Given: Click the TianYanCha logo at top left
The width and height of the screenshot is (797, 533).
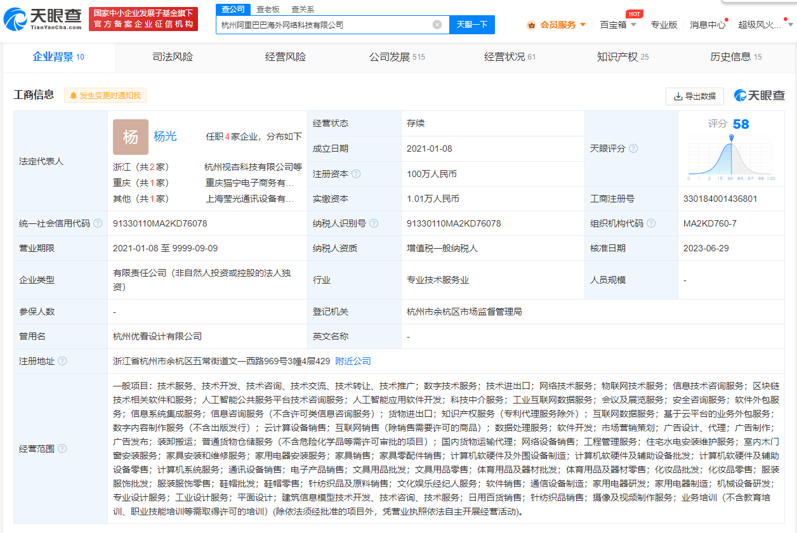Looking at the screenshot, I should point(43,20).
